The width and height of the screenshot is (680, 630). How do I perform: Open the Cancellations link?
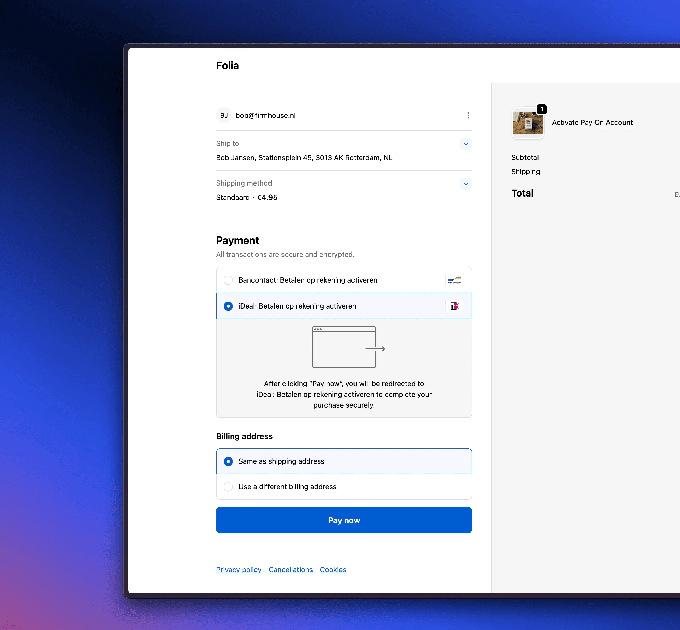coord(290,570)
